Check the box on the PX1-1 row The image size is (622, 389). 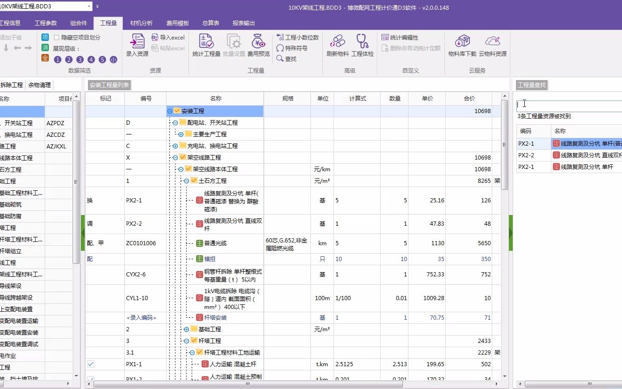90,364
